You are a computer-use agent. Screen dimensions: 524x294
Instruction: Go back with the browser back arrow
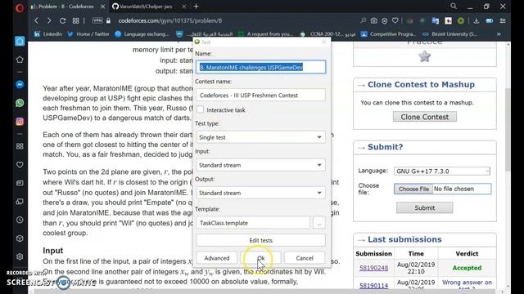(36, 20)
